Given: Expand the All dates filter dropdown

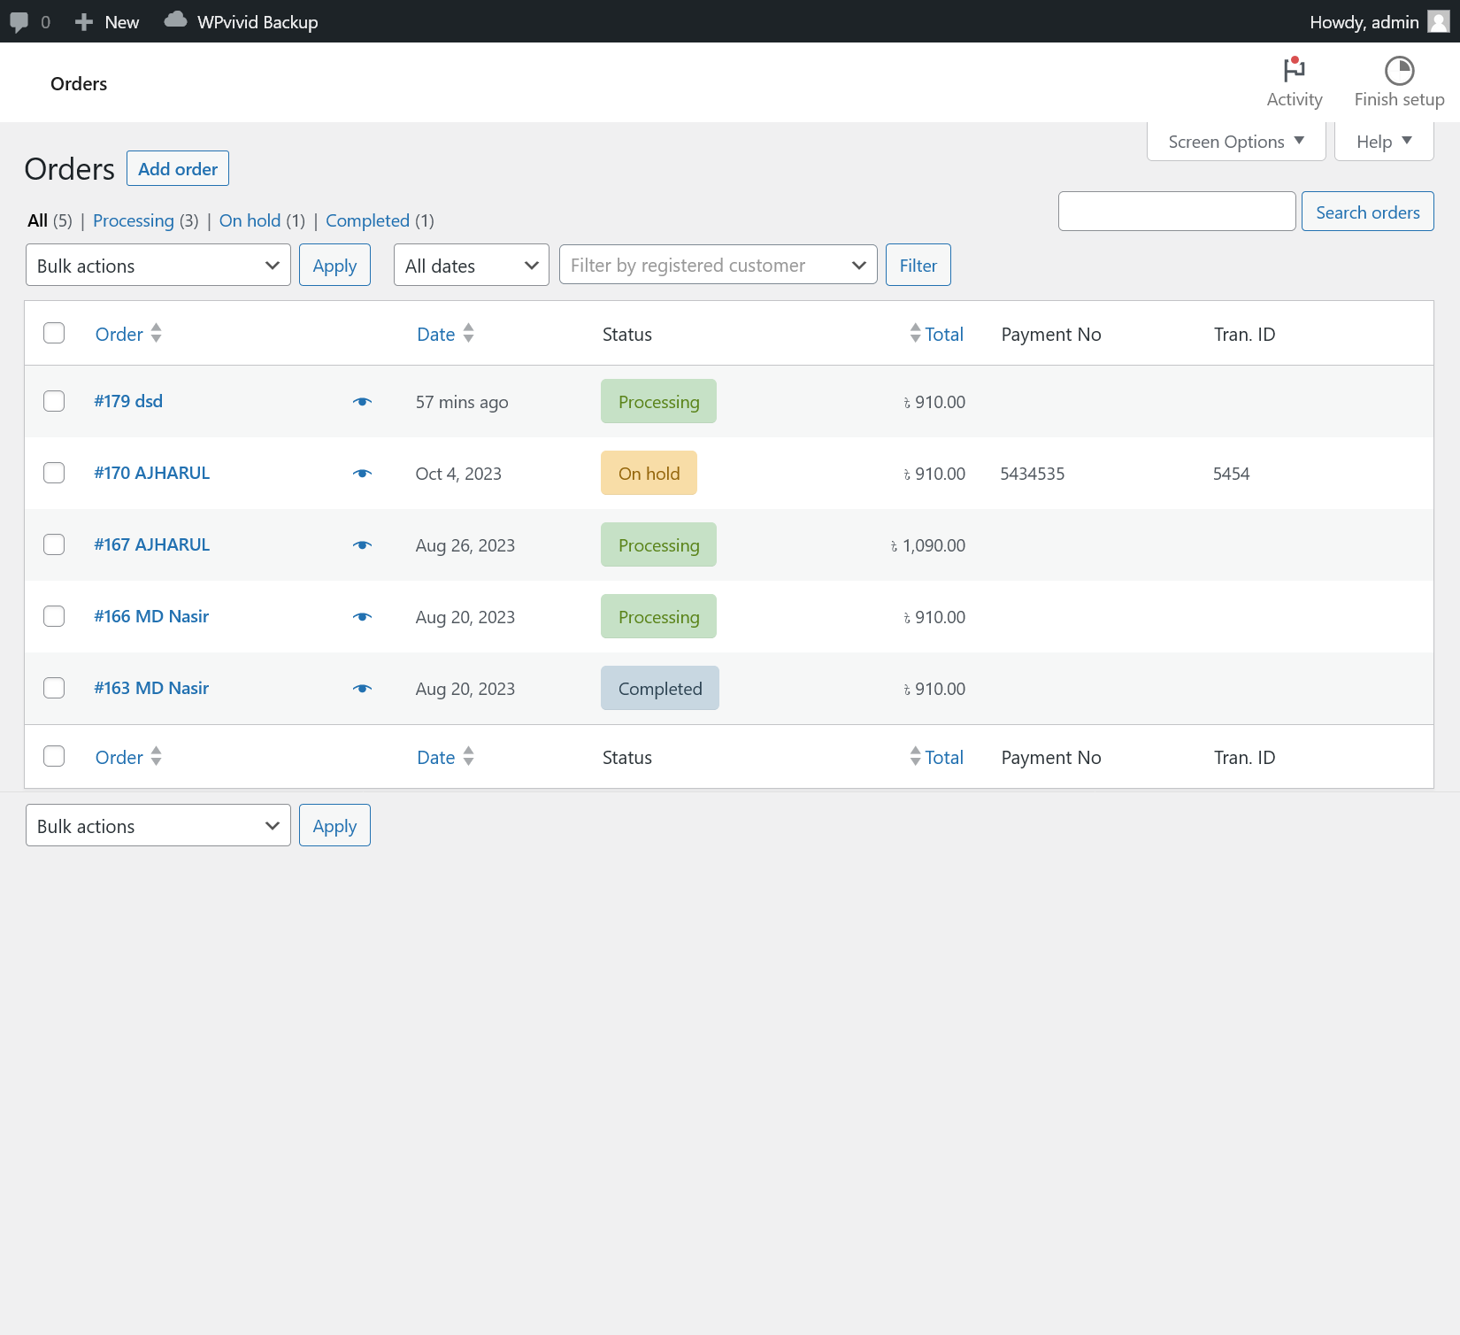Looking at the screenshot, I should (x=471, y=266).
